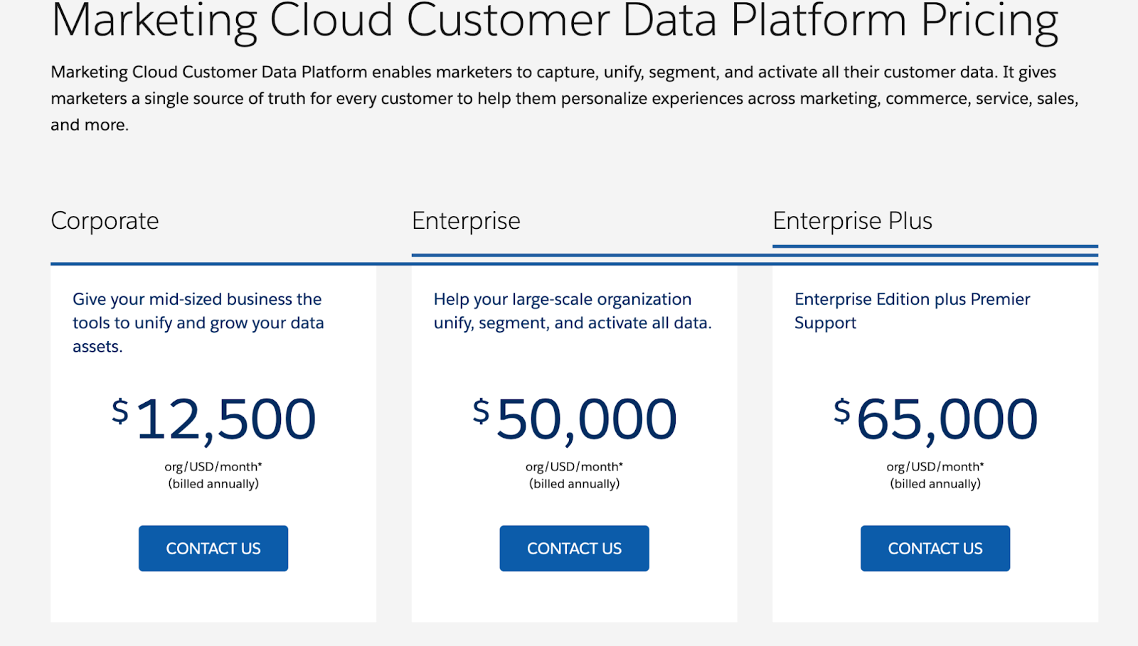Select the Corporate plan heading
Viewport: 1138px width, 646px height.
pyautogui.click(x=105, y=221)
